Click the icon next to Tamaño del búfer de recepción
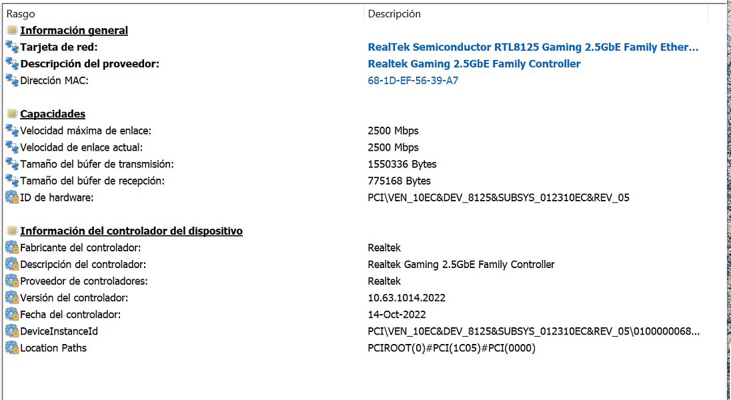The image size is (731, 400). pos(12,181)
